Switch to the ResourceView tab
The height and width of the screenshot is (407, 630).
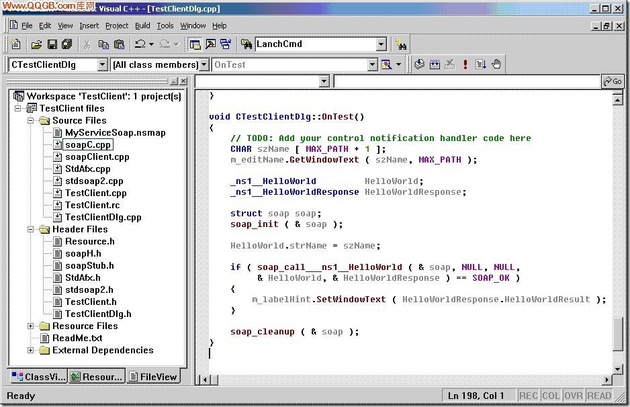[x=97, y=377]
